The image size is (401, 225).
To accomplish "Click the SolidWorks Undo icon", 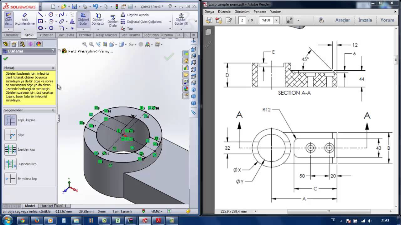I will click(x=96, y=6).
